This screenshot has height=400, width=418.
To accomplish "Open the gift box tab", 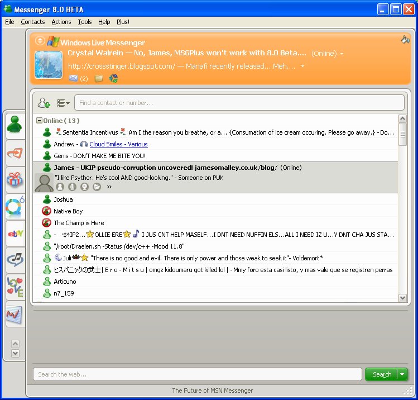I will click(15, 179).
